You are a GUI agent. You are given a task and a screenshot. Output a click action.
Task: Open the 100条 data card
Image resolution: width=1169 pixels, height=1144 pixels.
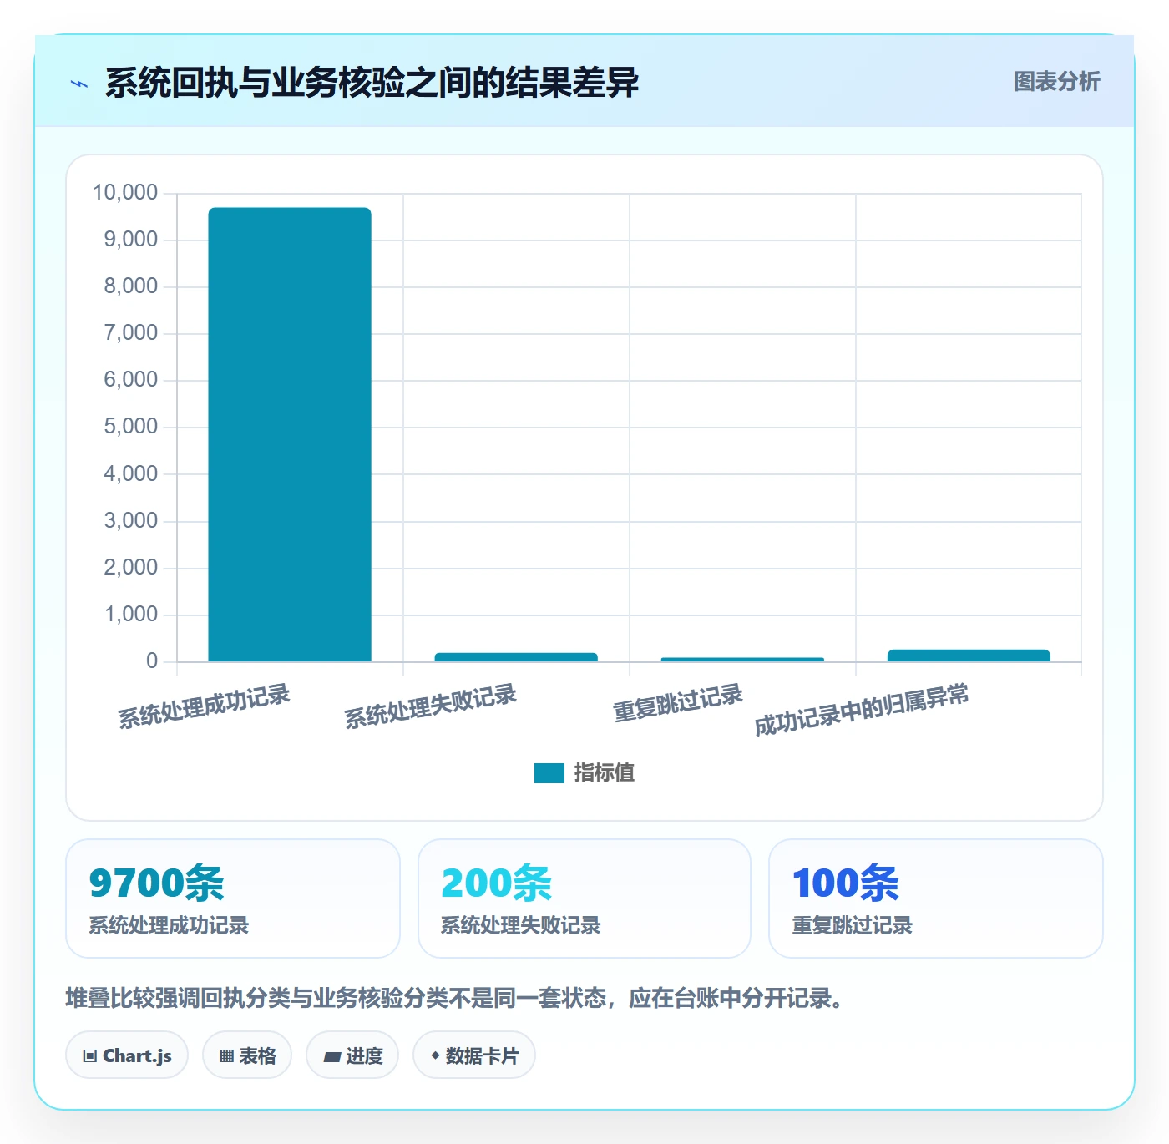coord(936,898)
